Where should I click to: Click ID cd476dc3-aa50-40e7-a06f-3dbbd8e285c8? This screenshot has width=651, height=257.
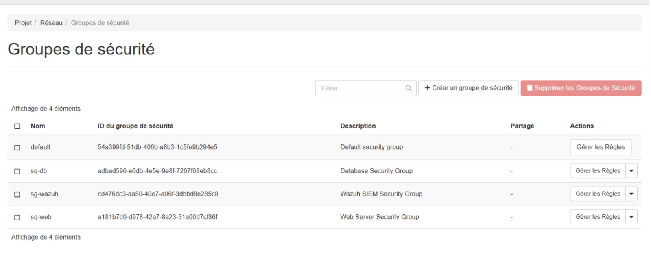[158, 194]
